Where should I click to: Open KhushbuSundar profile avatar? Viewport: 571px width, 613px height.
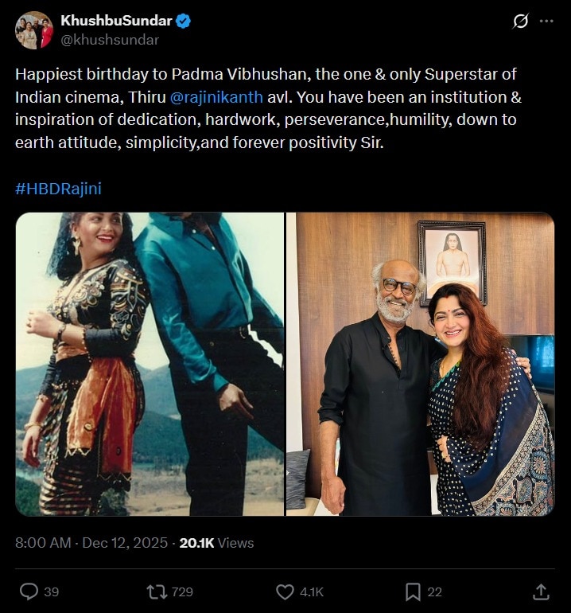tap(34, 30)
